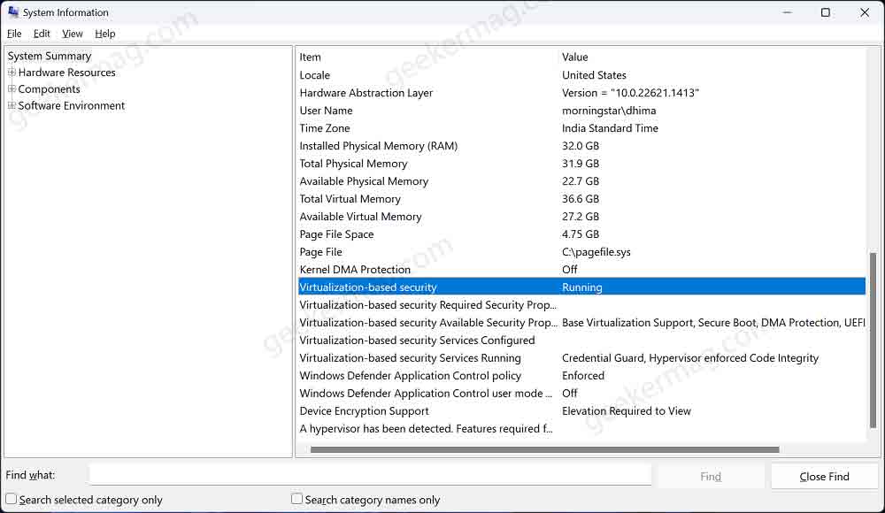The image size is (885, 513).
Task: Select the Total Virtual Memory row
Action: tap(582, 199)
